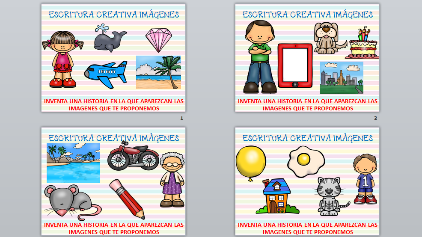Click the title 'ESCRITURA CREATIVA IMÁGENES' on slide 4
422x237 pixels.
click(307, 138)
